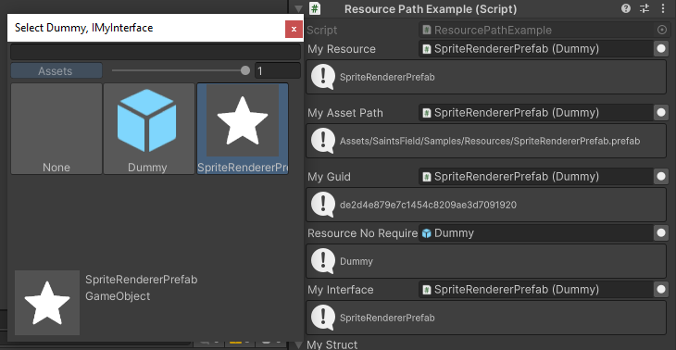This screenshot has height=350, width=676.
Task: Open component help for Resource Path Example
Action: click(x=626, y=8)
